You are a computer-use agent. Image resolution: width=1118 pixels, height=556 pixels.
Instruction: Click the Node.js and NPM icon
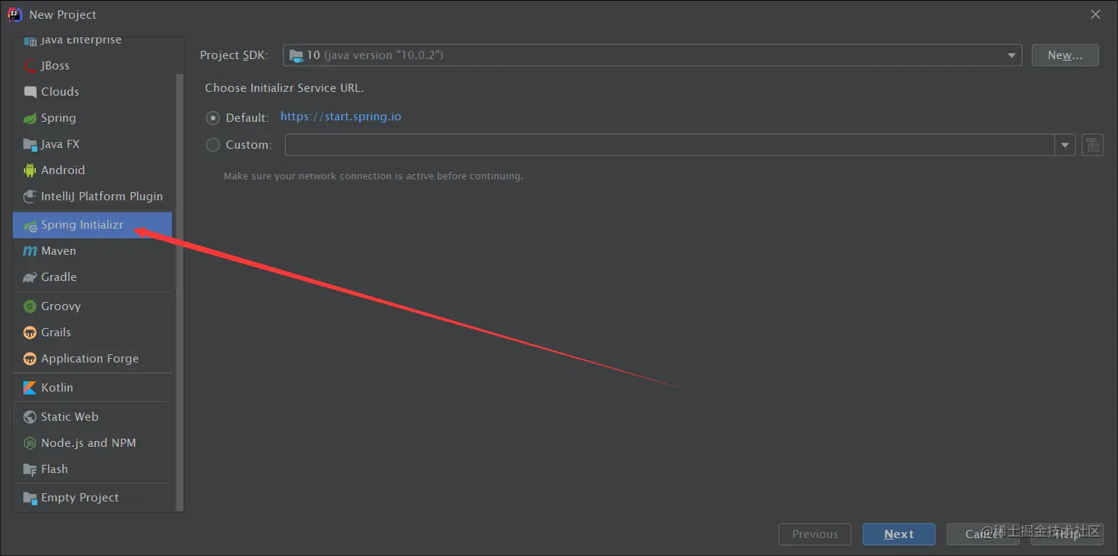tap(30, 443)
